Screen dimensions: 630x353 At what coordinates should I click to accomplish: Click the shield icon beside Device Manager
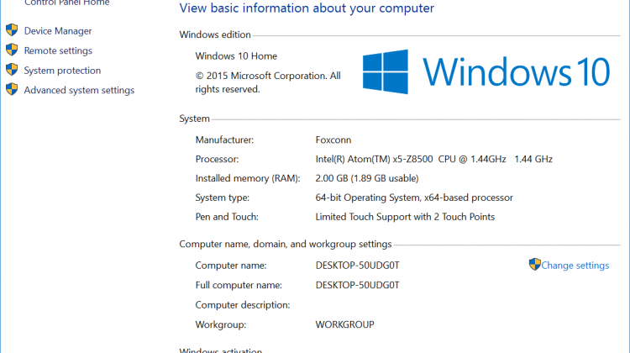(12, 30)
